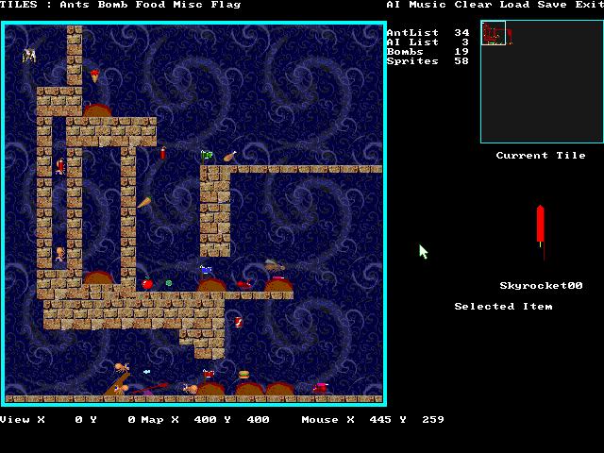The image size is (604, 453).
Task: Click the Map X value 400
Action: pos(205,419)
